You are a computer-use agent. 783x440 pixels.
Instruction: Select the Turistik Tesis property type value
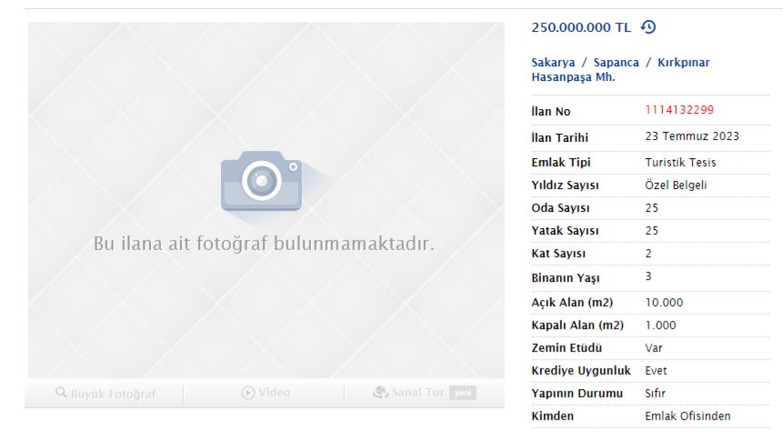tap(680, 162)
